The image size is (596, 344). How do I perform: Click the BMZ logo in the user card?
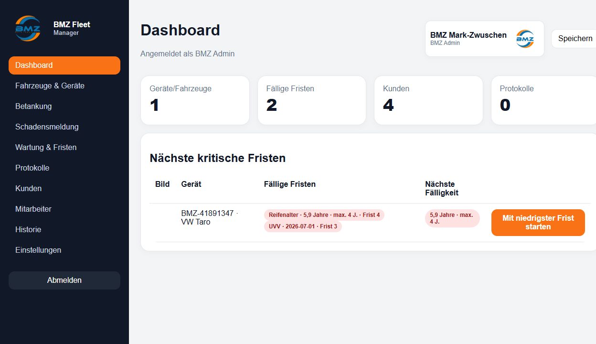(525, 39)
